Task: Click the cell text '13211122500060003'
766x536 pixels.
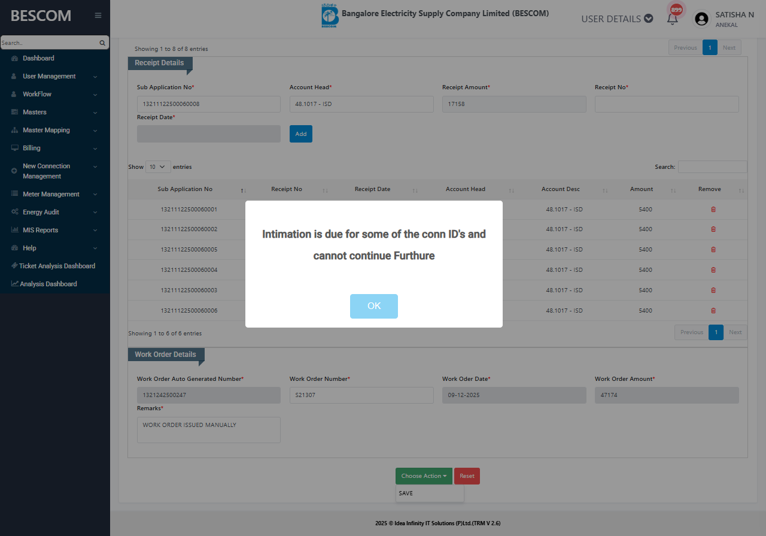Action: tap(189, 290)
